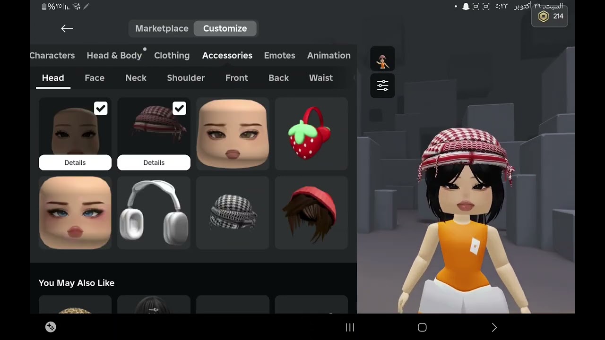Tap the You May Also Like heading
The width and height of the screenshot is (605, 340).
[x=77, y=283]
